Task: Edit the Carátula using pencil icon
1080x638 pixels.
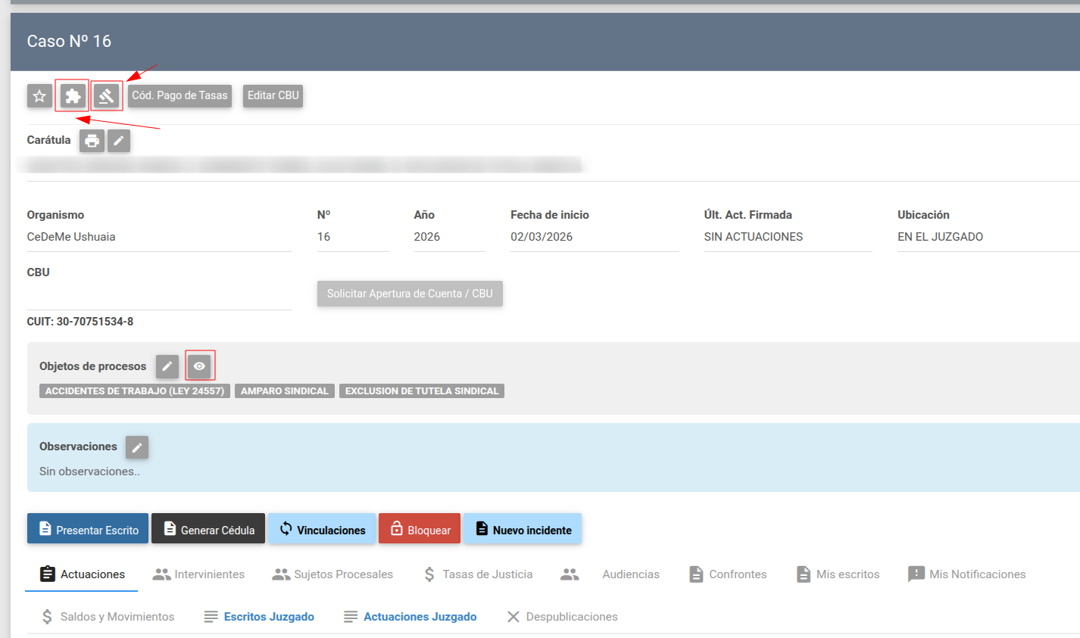Action: pyautogui.click(x=119, y=141)
